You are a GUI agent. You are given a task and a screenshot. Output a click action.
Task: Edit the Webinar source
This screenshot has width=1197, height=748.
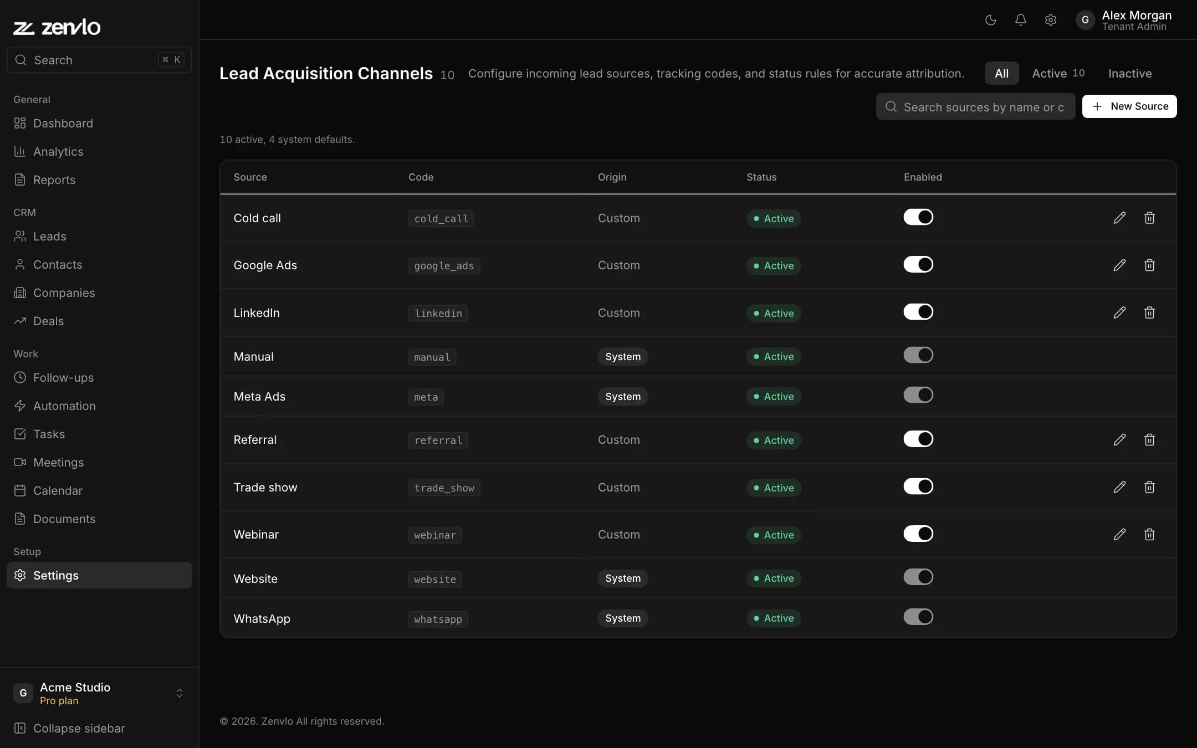tap(1119, 534)
